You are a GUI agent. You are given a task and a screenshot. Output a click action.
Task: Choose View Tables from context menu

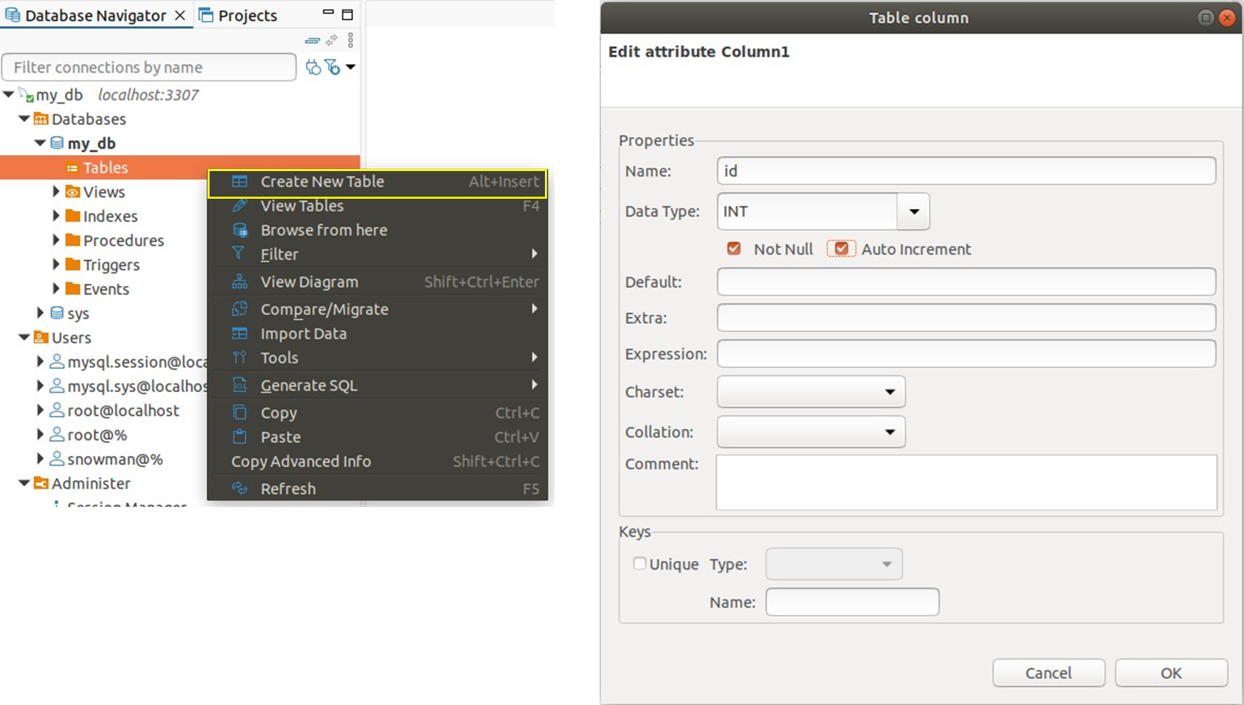tap(377, 206)
